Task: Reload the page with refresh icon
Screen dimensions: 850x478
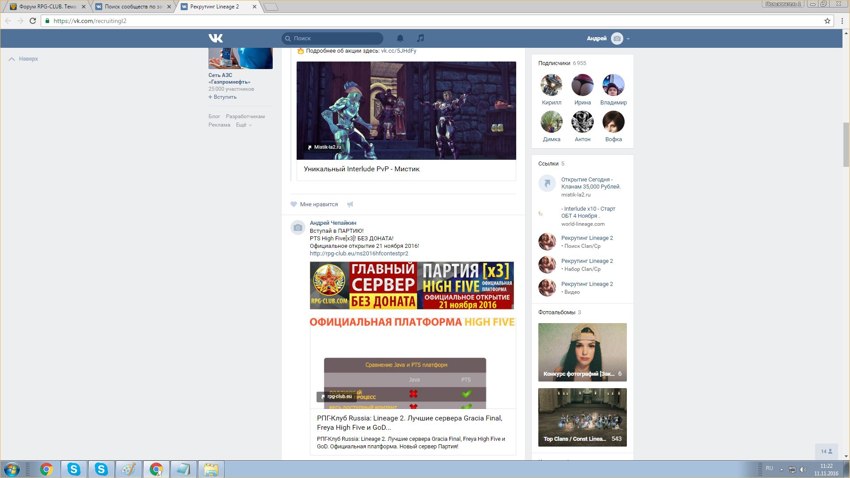Action: (x=33, y=21)
